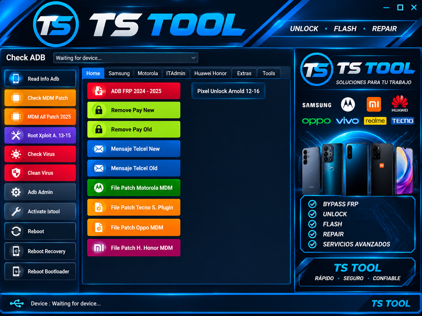Switch to the Tools tab
Viewport: 422px width, 316px height.
269,73
